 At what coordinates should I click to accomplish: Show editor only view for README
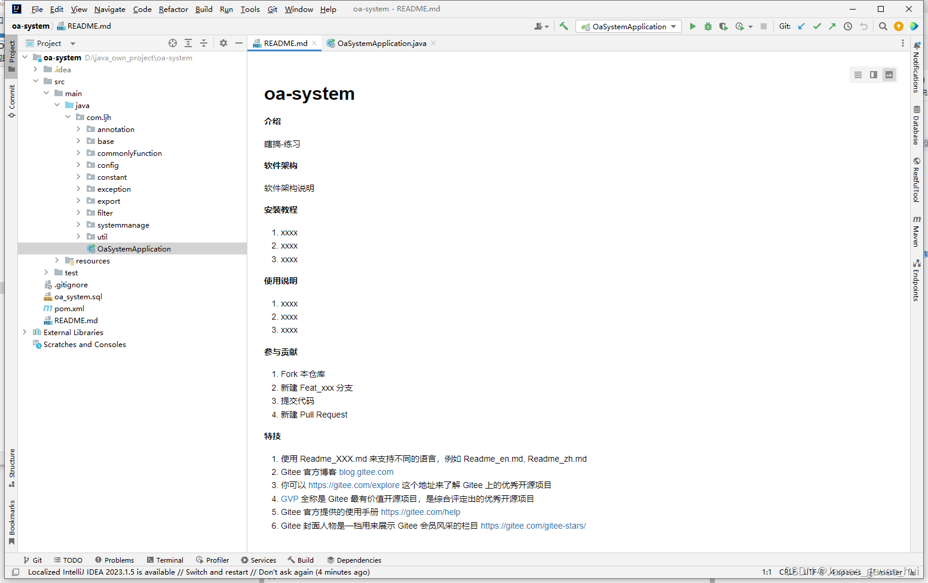click(x=858, y=75)
